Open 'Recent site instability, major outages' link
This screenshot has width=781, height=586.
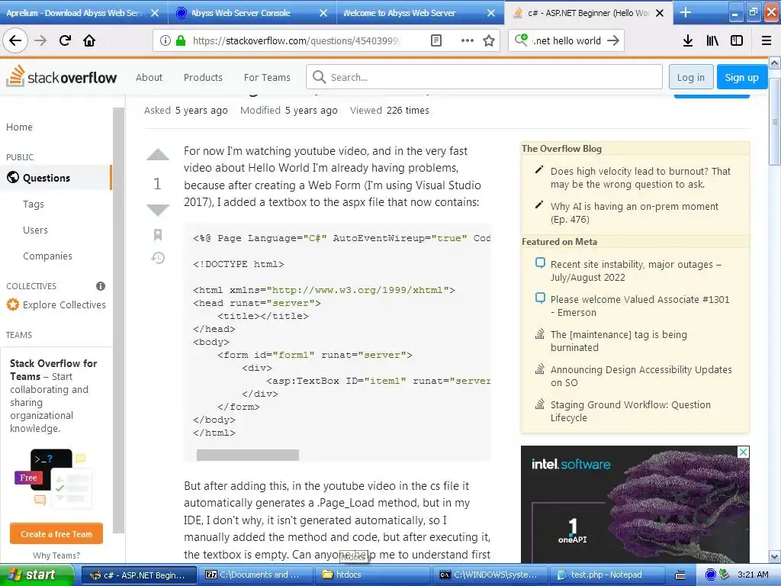[x=636, y=271]
